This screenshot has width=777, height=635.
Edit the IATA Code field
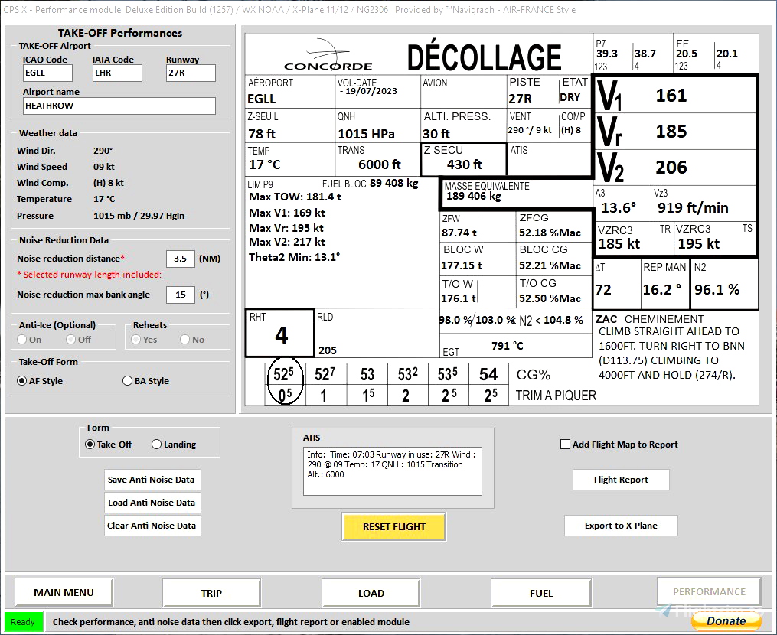click(117, 73)
